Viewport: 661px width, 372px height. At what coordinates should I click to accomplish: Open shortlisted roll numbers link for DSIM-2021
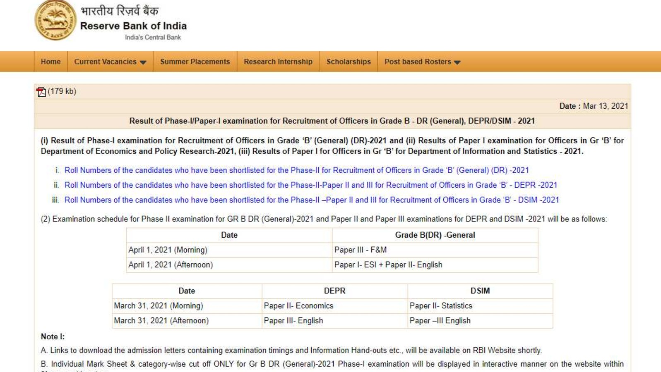312,200
